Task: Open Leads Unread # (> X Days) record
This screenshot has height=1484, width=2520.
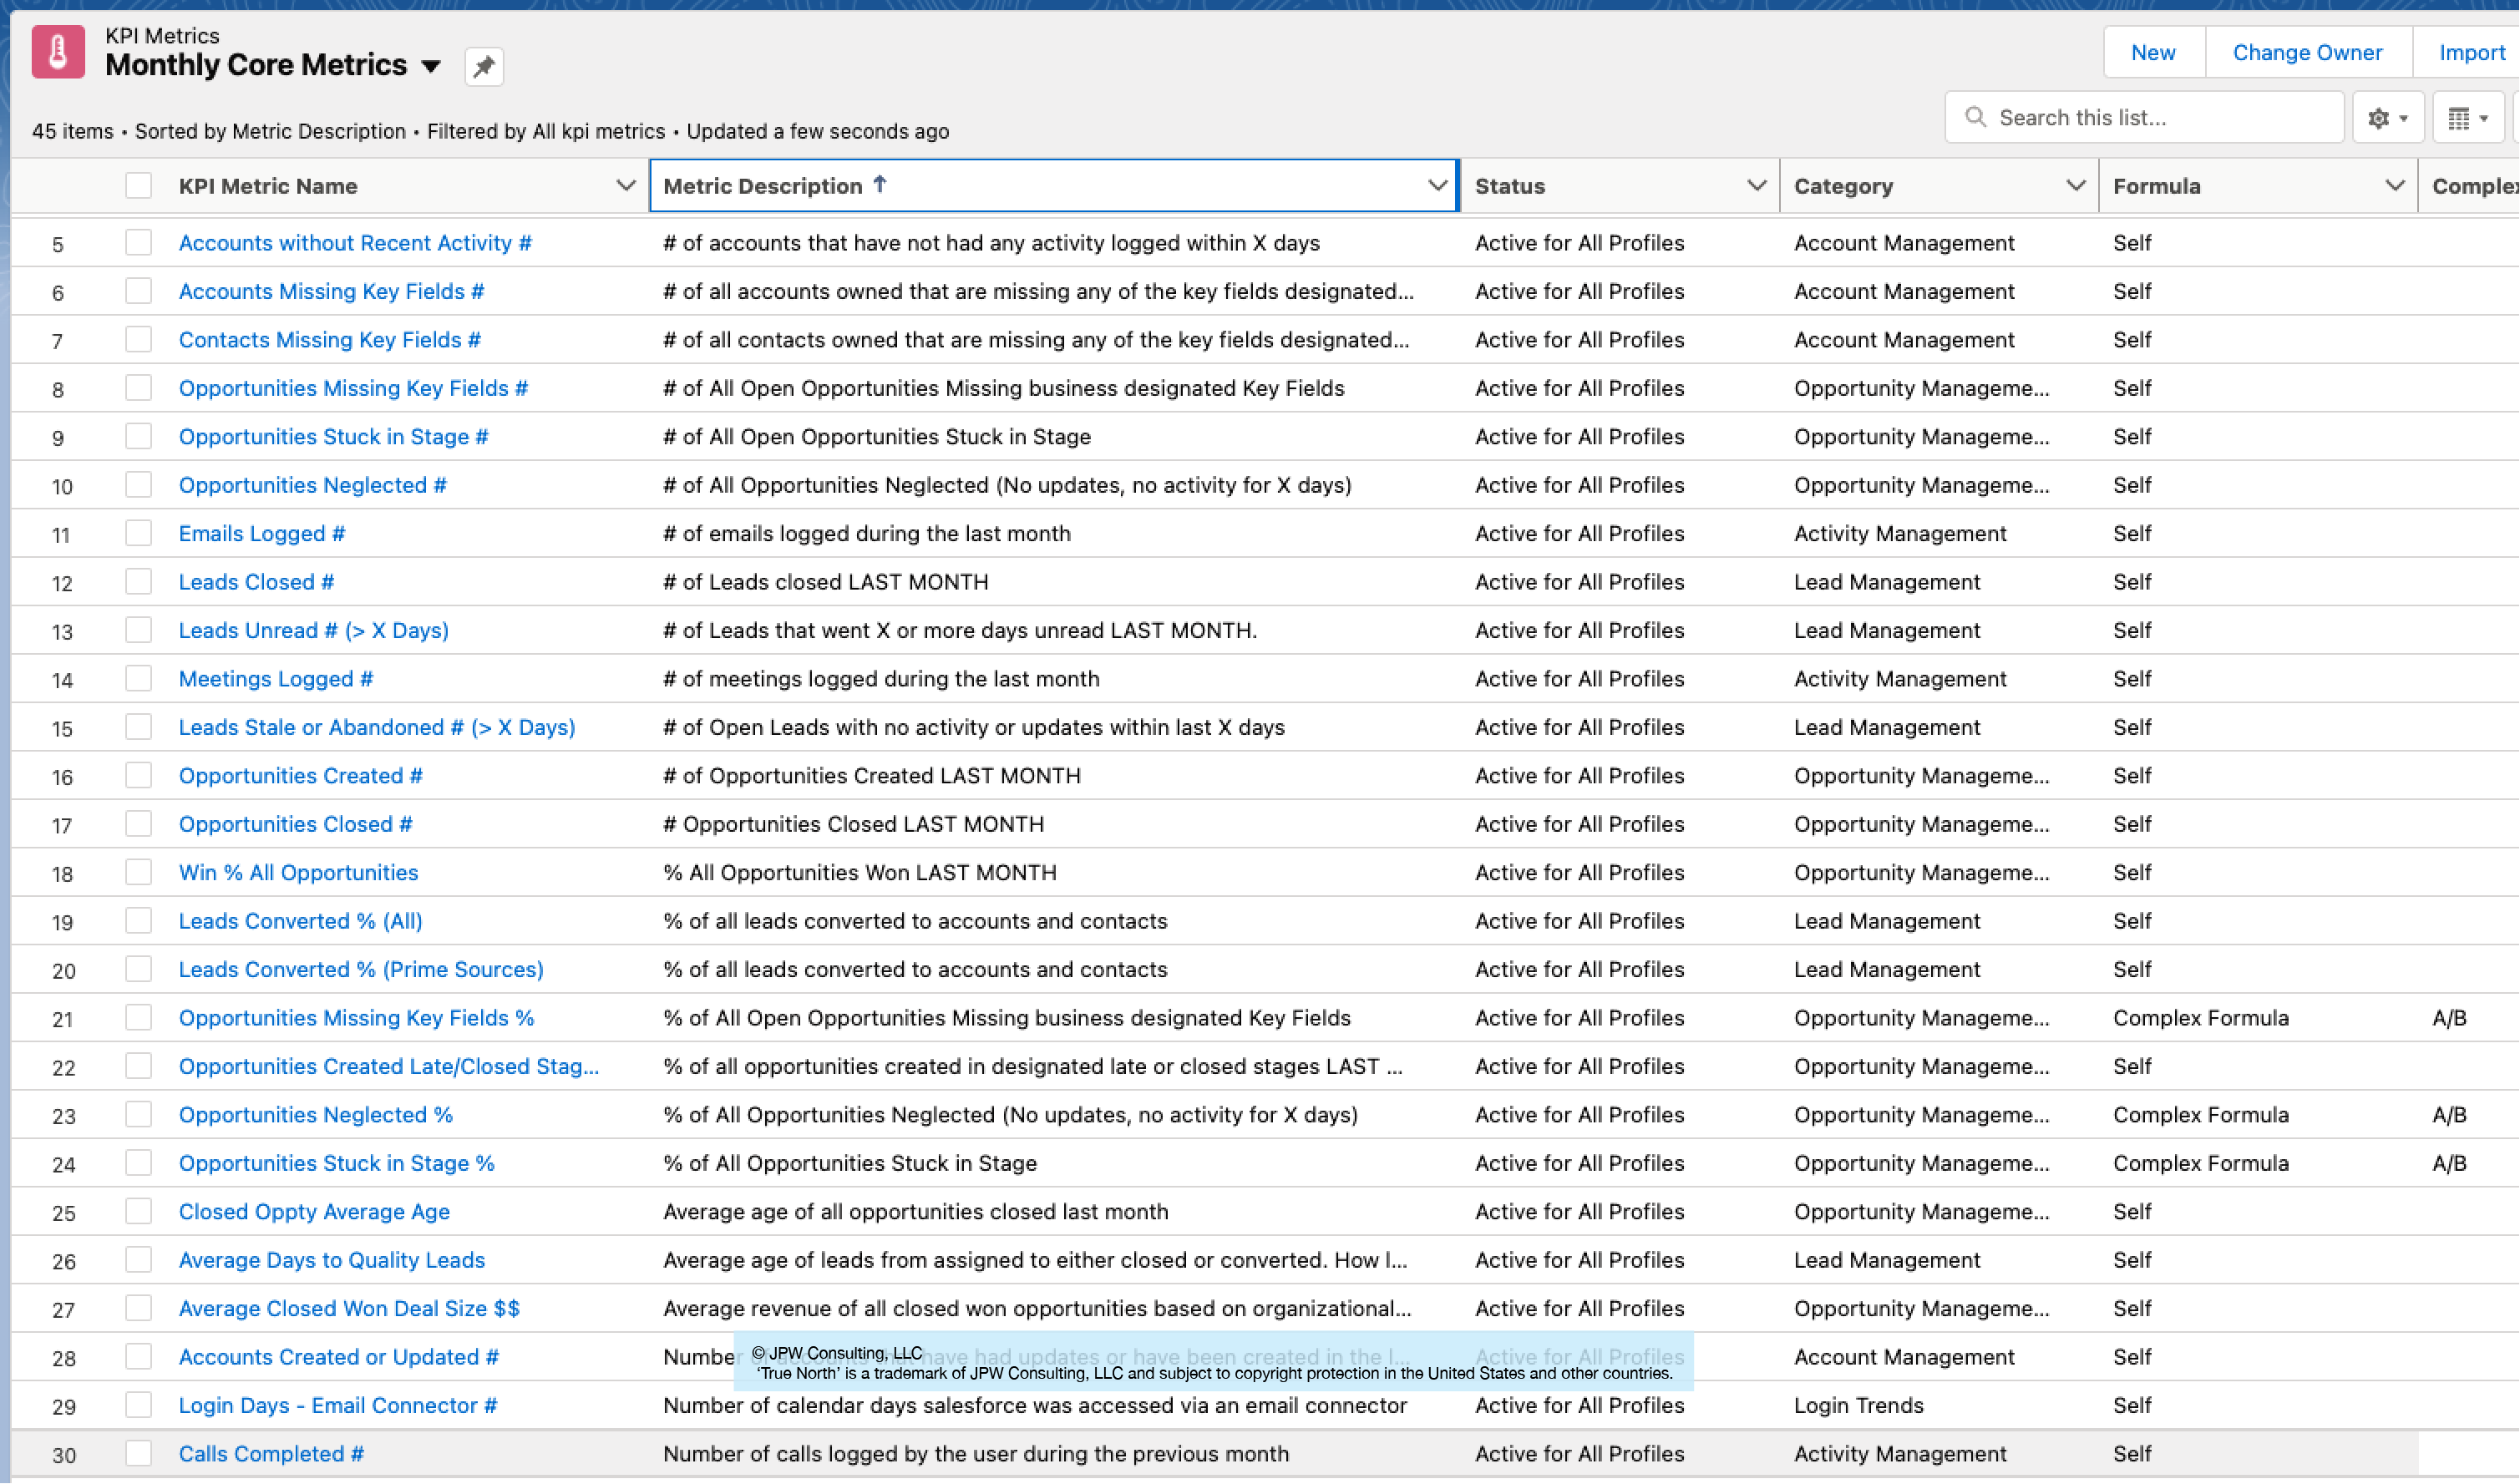Action: (314, 631)
